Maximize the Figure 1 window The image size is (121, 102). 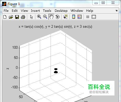click(103, 3)
